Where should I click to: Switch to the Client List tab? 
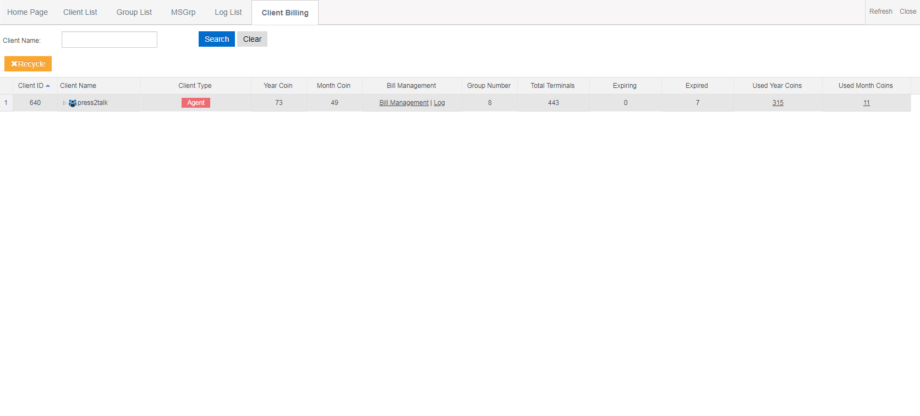click(80, 12)
